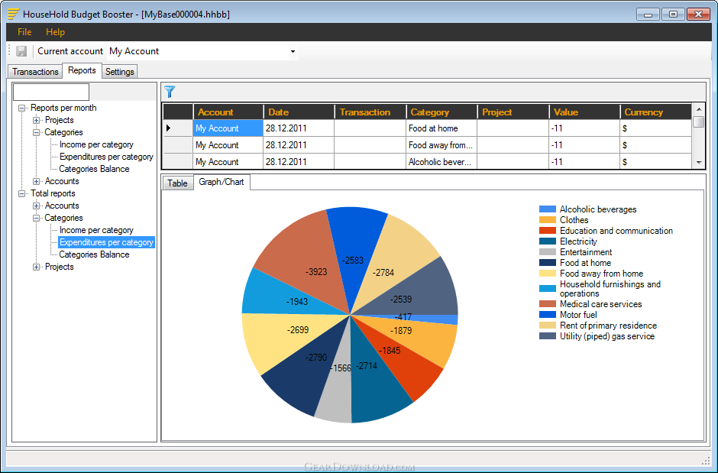718x473 pixels.
Task: Sort by the Transaction column header
Action: tap(370, 112)
